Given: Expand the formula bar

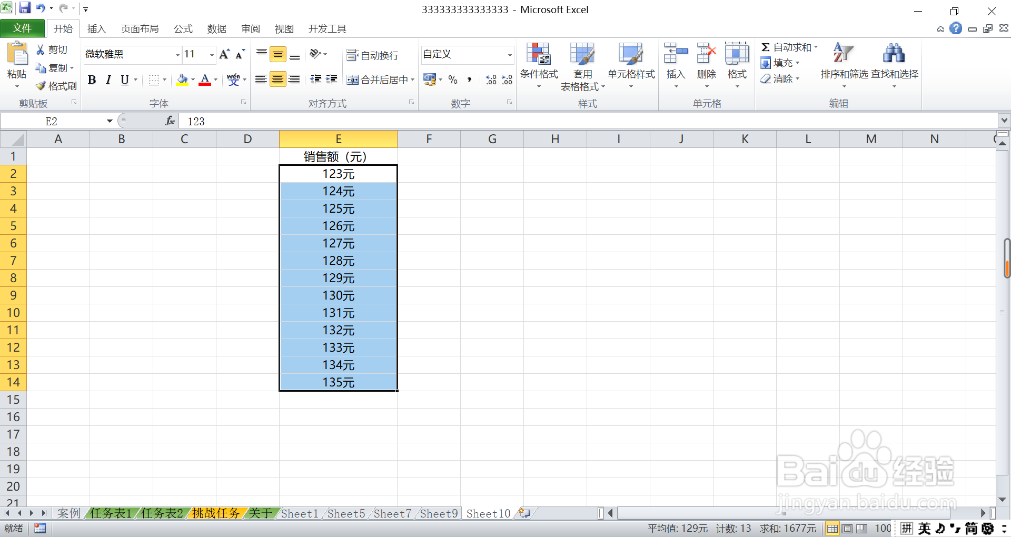Looking at the screenshot, I should click(1004, 121).
